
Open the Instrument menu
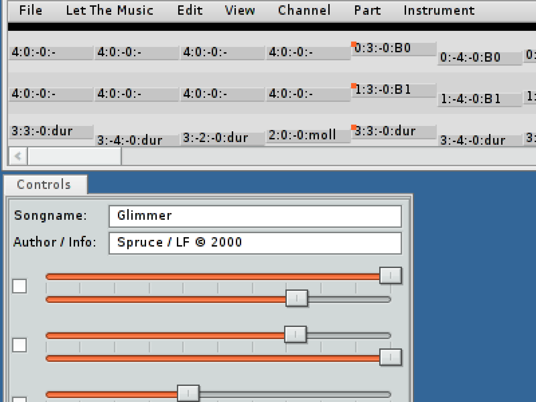439,10
